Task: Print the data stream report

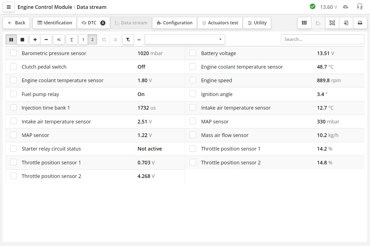Action: pyautogui.click(x=360, y=23)
